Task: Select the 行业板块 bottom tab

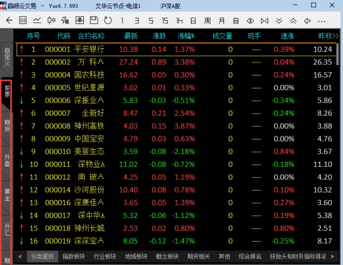Action: [x=105, y=256]
